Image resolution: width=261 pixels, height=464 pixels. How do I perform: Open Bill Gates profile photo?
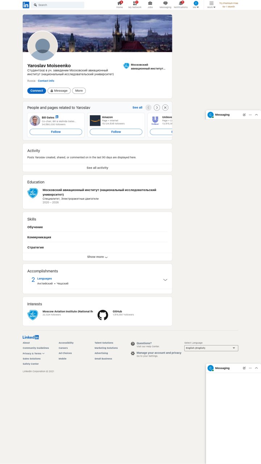tap(35, 120)
